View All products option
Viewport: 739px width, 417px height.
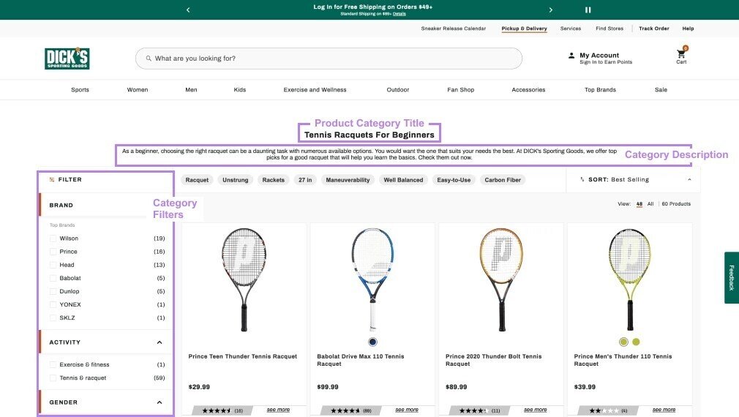point(650,204)
